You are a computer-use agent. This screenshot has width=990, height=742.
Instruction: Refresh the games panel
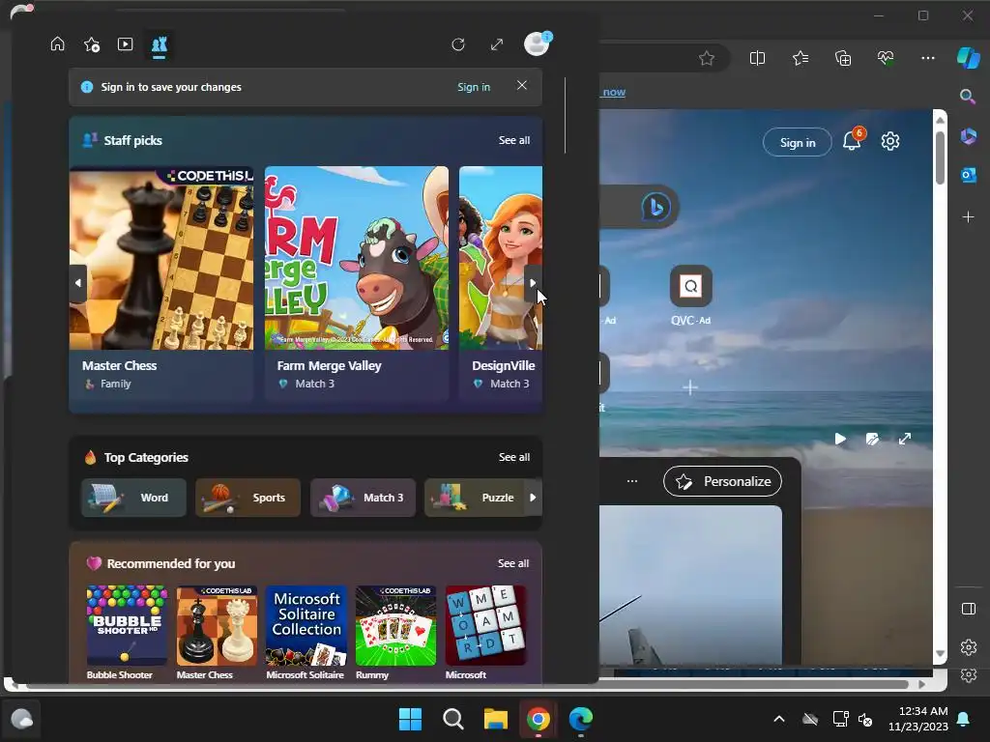coord(458,44)
